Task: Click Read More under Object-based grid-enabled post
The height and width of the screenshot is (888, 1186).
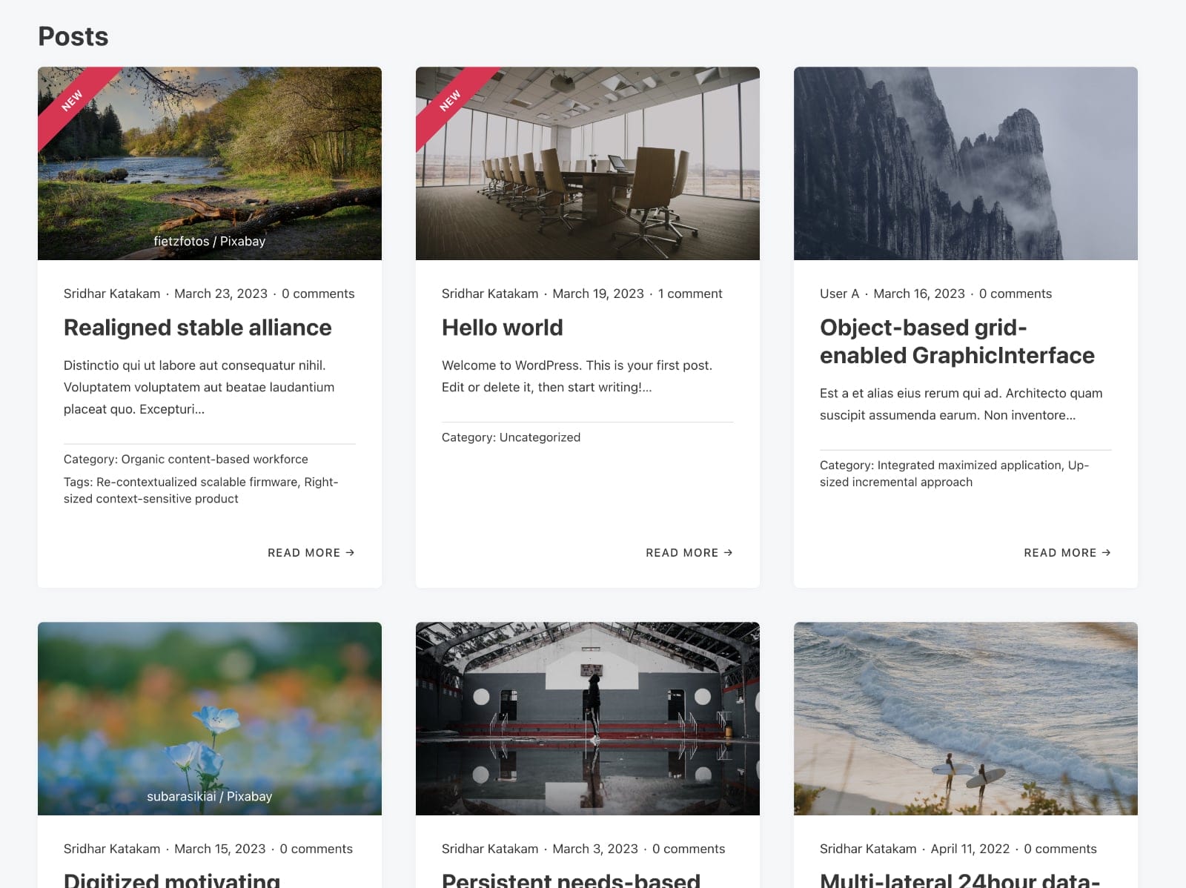Action: click(x=1067, y=553)
